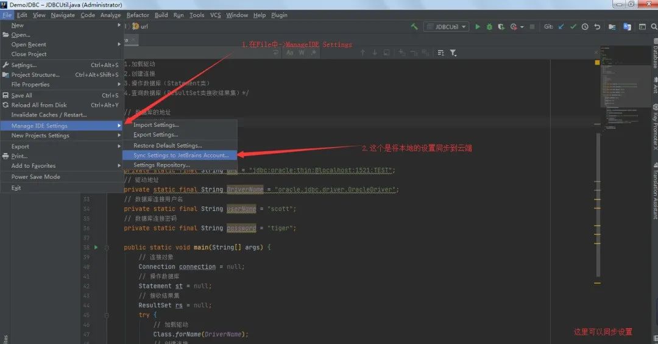Click Print... in the File menu
This screenshot has width=658, height=344.
[62, 156]
